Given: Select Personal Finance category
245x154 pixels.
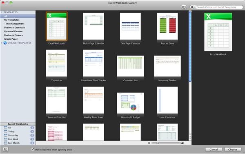Looking at the screenshot, I should pyautogui.click(x=13, y=31).
